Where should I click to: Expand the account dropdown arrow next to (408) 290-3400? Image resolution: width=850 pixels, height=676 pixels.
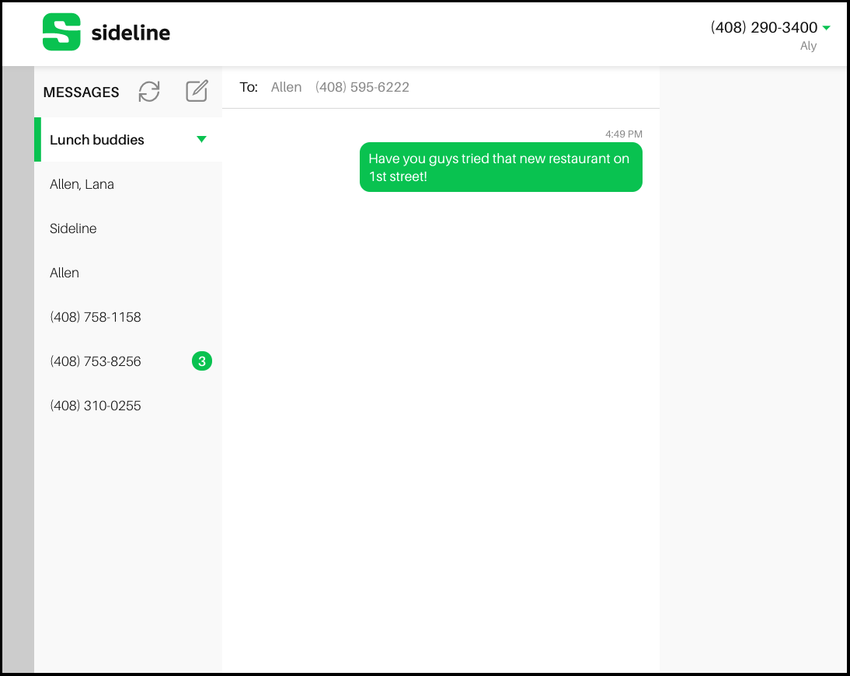point(826,28)
